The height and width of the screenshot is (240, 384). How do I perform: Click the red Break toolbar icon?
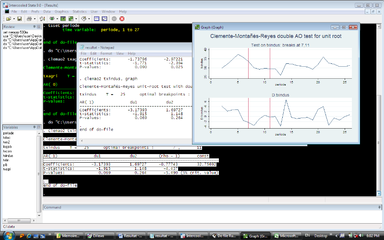pos(122,18)
